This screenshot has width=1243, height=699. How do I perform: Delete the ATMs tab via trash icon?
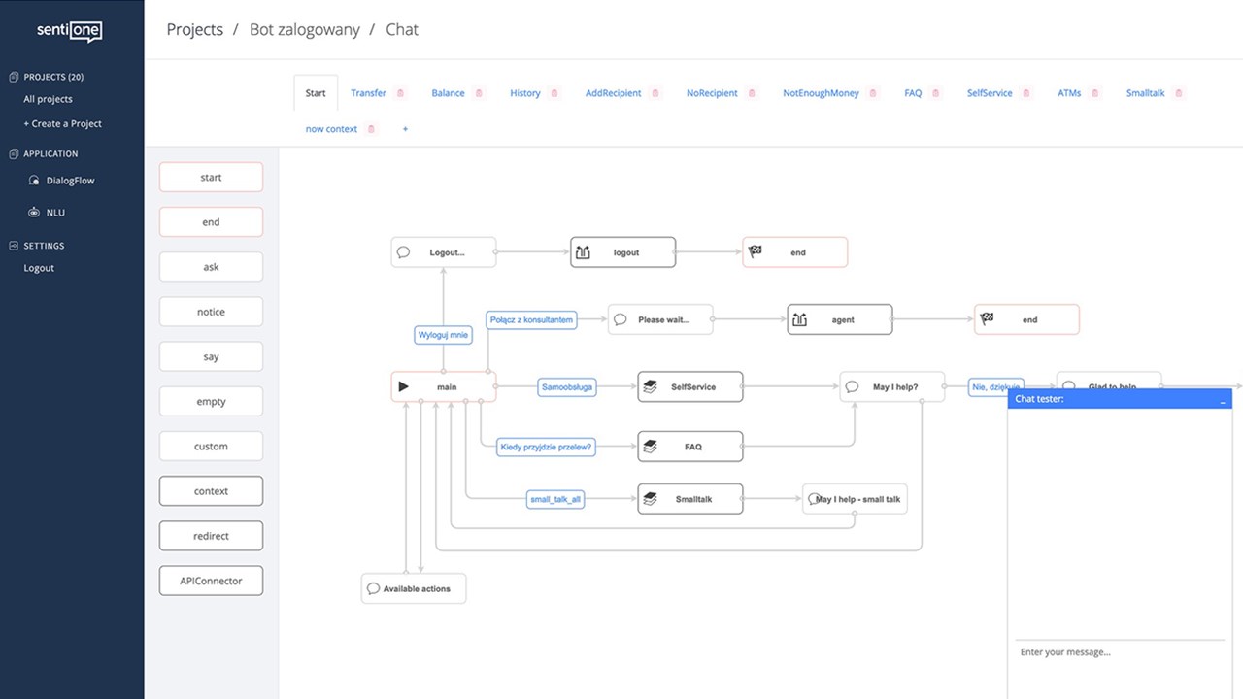(x=1095, y=93)
